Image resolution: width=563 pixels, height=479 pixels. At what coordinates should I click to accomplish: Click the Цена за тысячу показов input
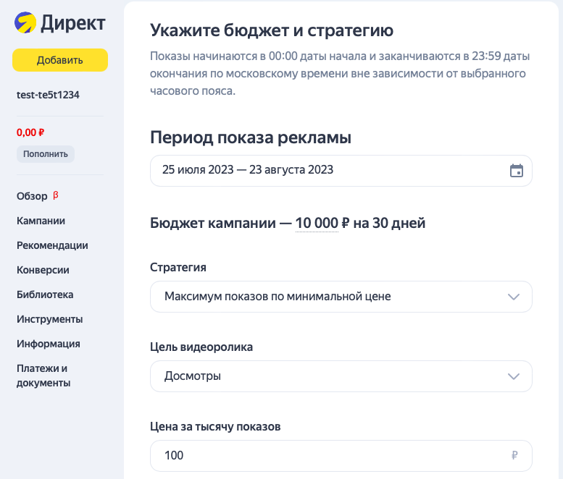341,456
